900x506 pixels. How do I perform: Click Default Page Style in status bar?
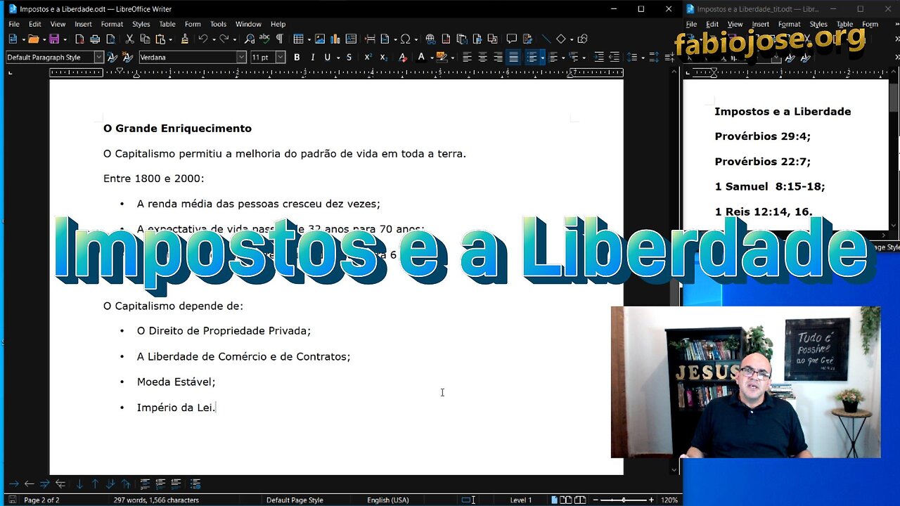click(295, 500)
